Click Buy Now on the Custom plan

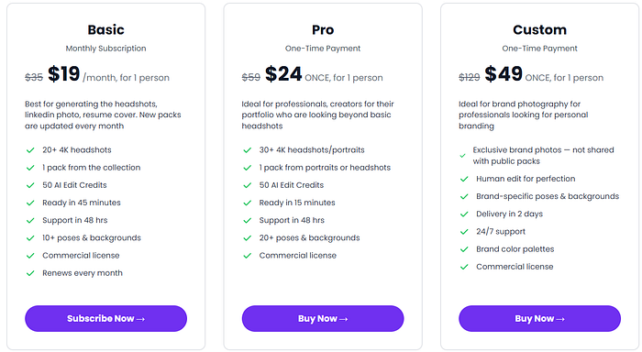pyautogui.click(x=539, y=318)
